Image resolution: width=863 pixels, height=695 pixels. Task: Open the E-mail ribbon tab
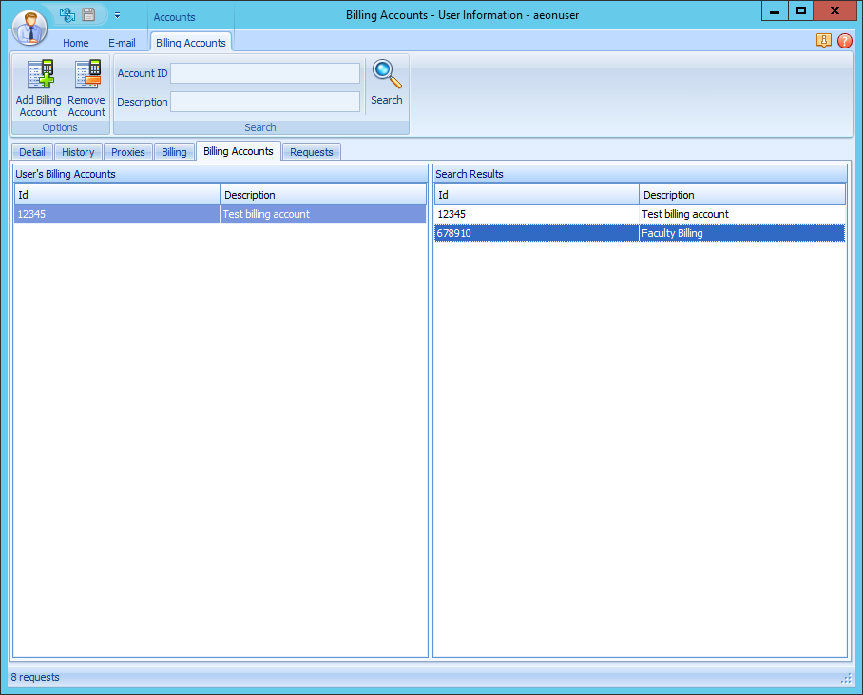122,43
